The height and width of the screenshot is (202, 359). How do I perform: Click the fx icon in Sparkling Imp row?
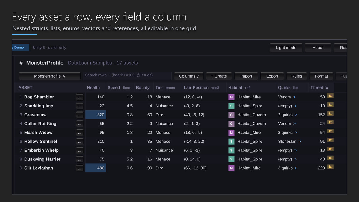(x=330, y=104)
